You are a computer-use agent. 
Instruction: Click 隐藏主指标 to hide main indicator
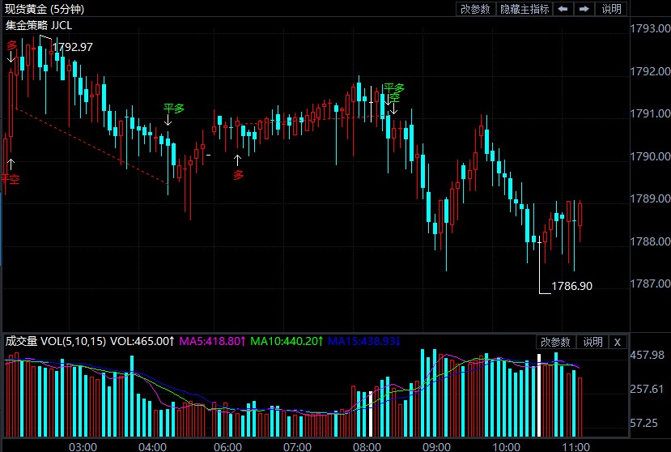click(x=524, y=9)
